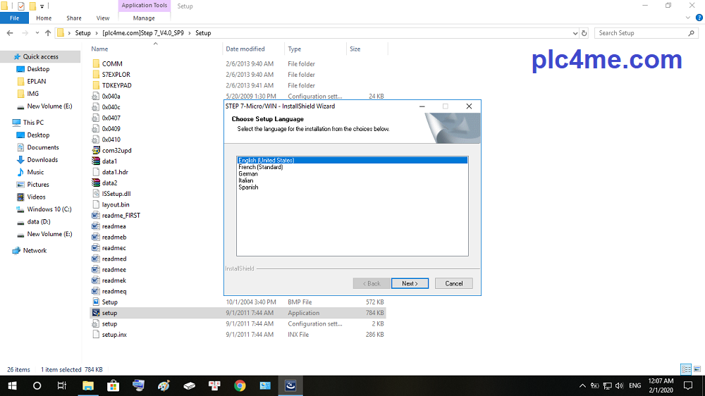
Task: Cancel the STEP 7-Micro/WIN setup
Action: pyautogui.click(x=453, y=284)
